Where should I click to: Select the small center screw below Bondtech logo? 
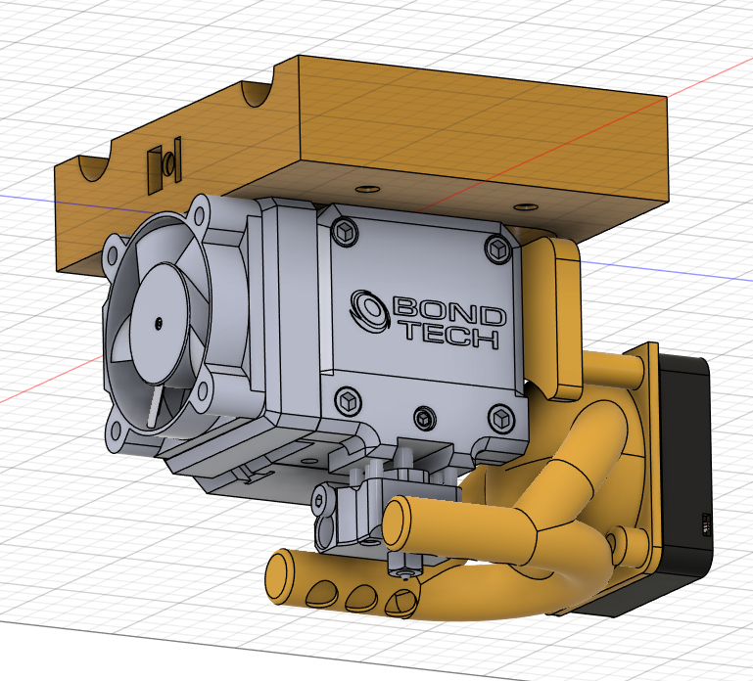click(425, 419)
